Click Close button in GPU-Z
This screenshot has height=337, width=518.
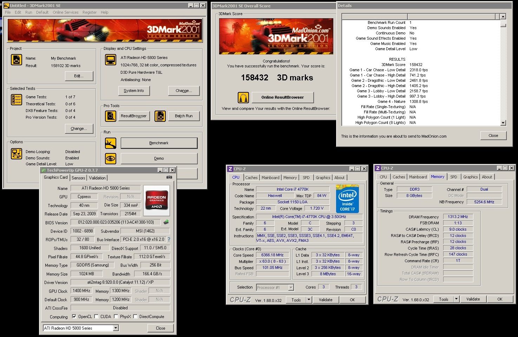tap(160, 328)
